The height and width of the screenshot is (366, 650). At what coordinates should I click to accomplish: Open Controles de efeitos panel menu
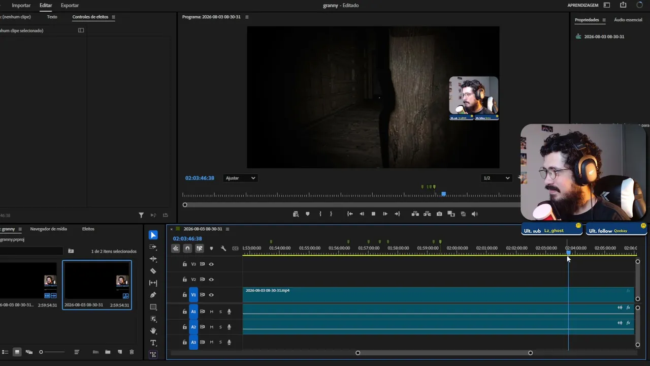click(113, 17)
